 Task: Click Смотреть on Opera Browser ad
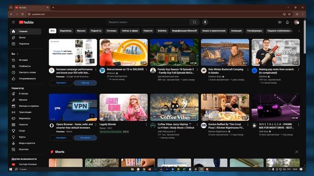pos(61,138)
